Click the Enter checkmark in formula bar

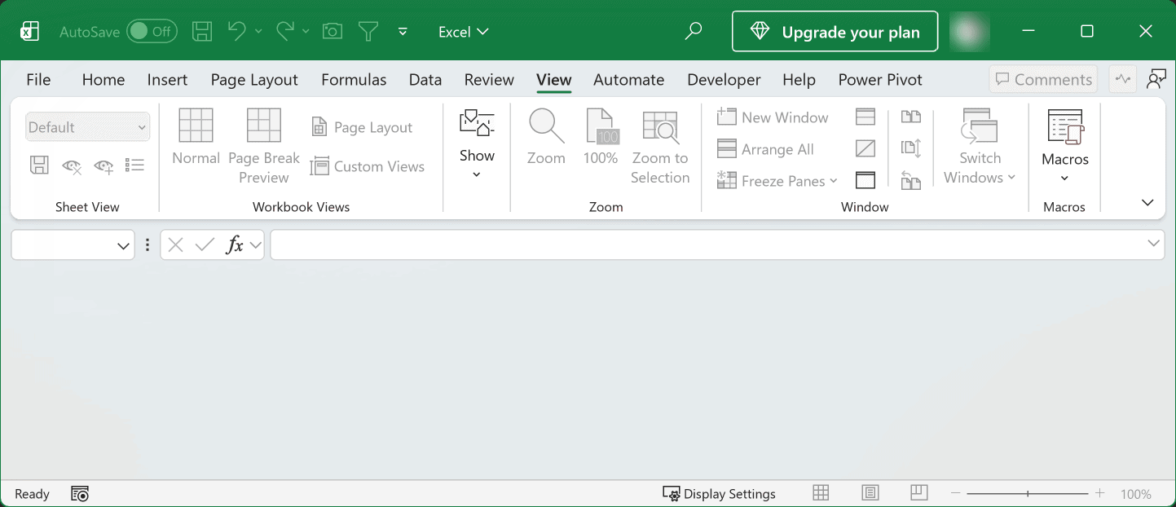[x=205, y=245]
